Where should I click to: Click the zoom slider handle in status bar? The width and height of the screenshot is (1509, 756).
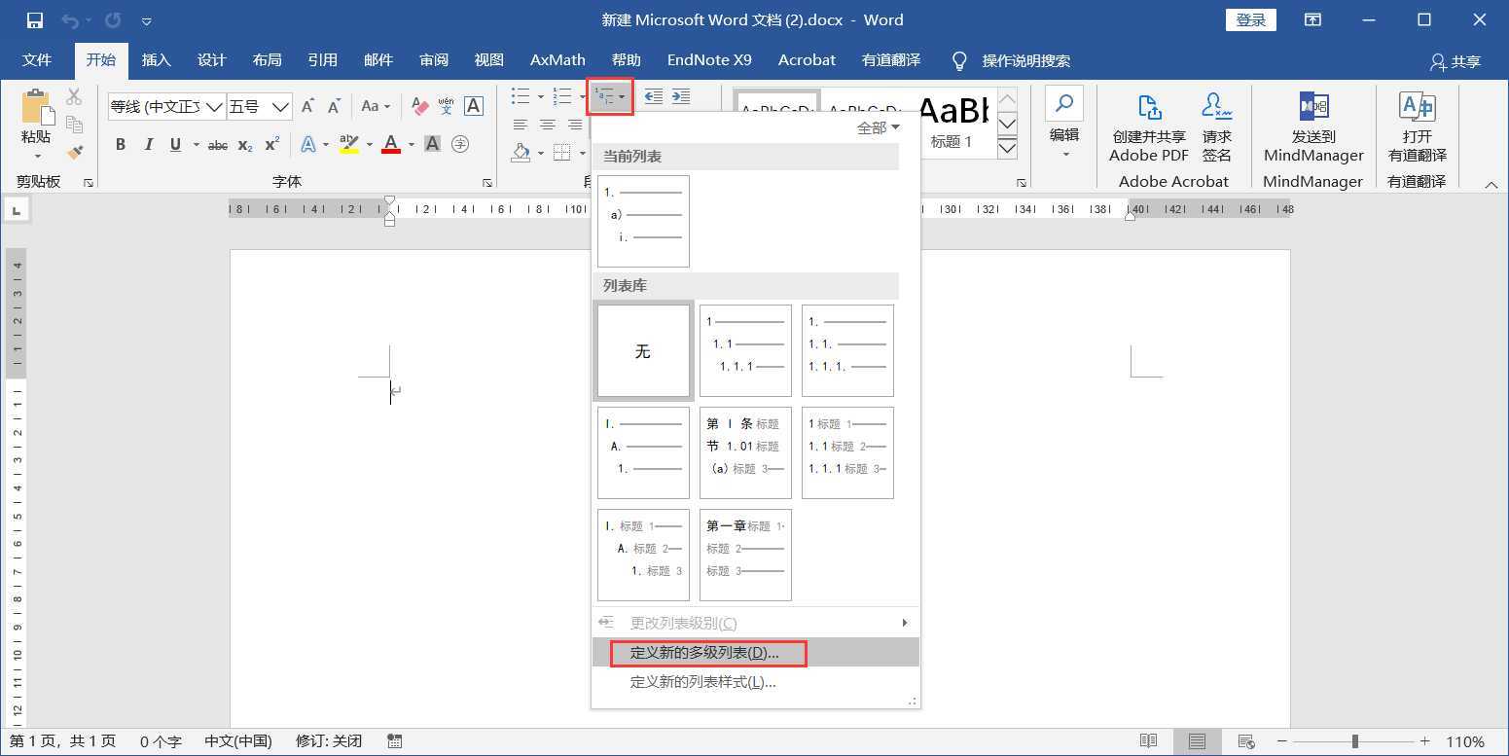pyautogui.click(x=1354, y=741)
